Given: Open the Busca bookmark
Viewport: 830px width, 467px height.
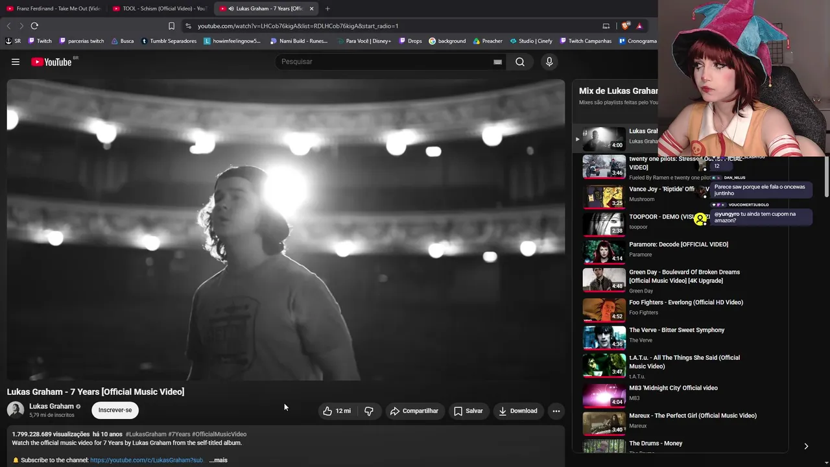Looking at the screenshot, I should tap(123, 41).
